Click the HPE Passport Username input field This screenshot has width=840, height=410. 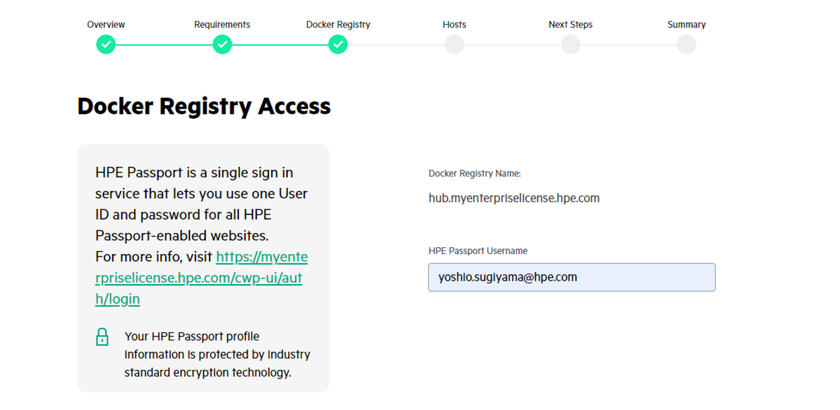coord(572,277)
